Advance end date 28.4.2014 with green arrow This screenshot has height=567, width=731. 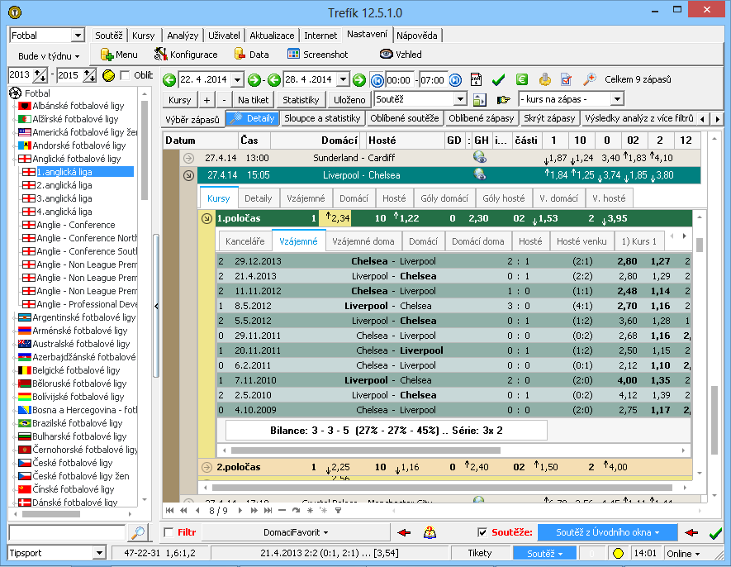(x=359, y=80)
